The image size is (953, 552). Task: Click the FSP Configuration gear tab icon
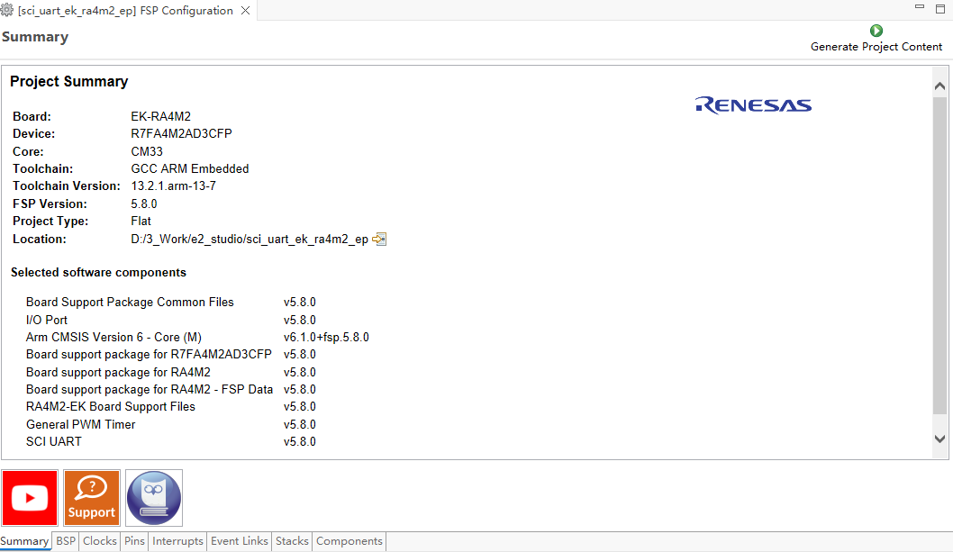6,10
